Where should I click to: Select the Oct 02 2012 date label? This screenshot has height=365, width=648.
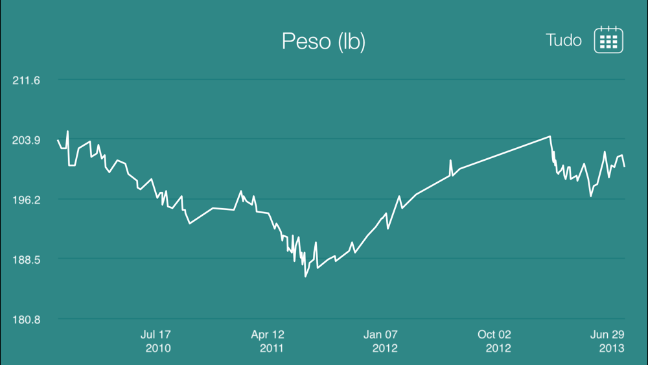tap(494, 342)
